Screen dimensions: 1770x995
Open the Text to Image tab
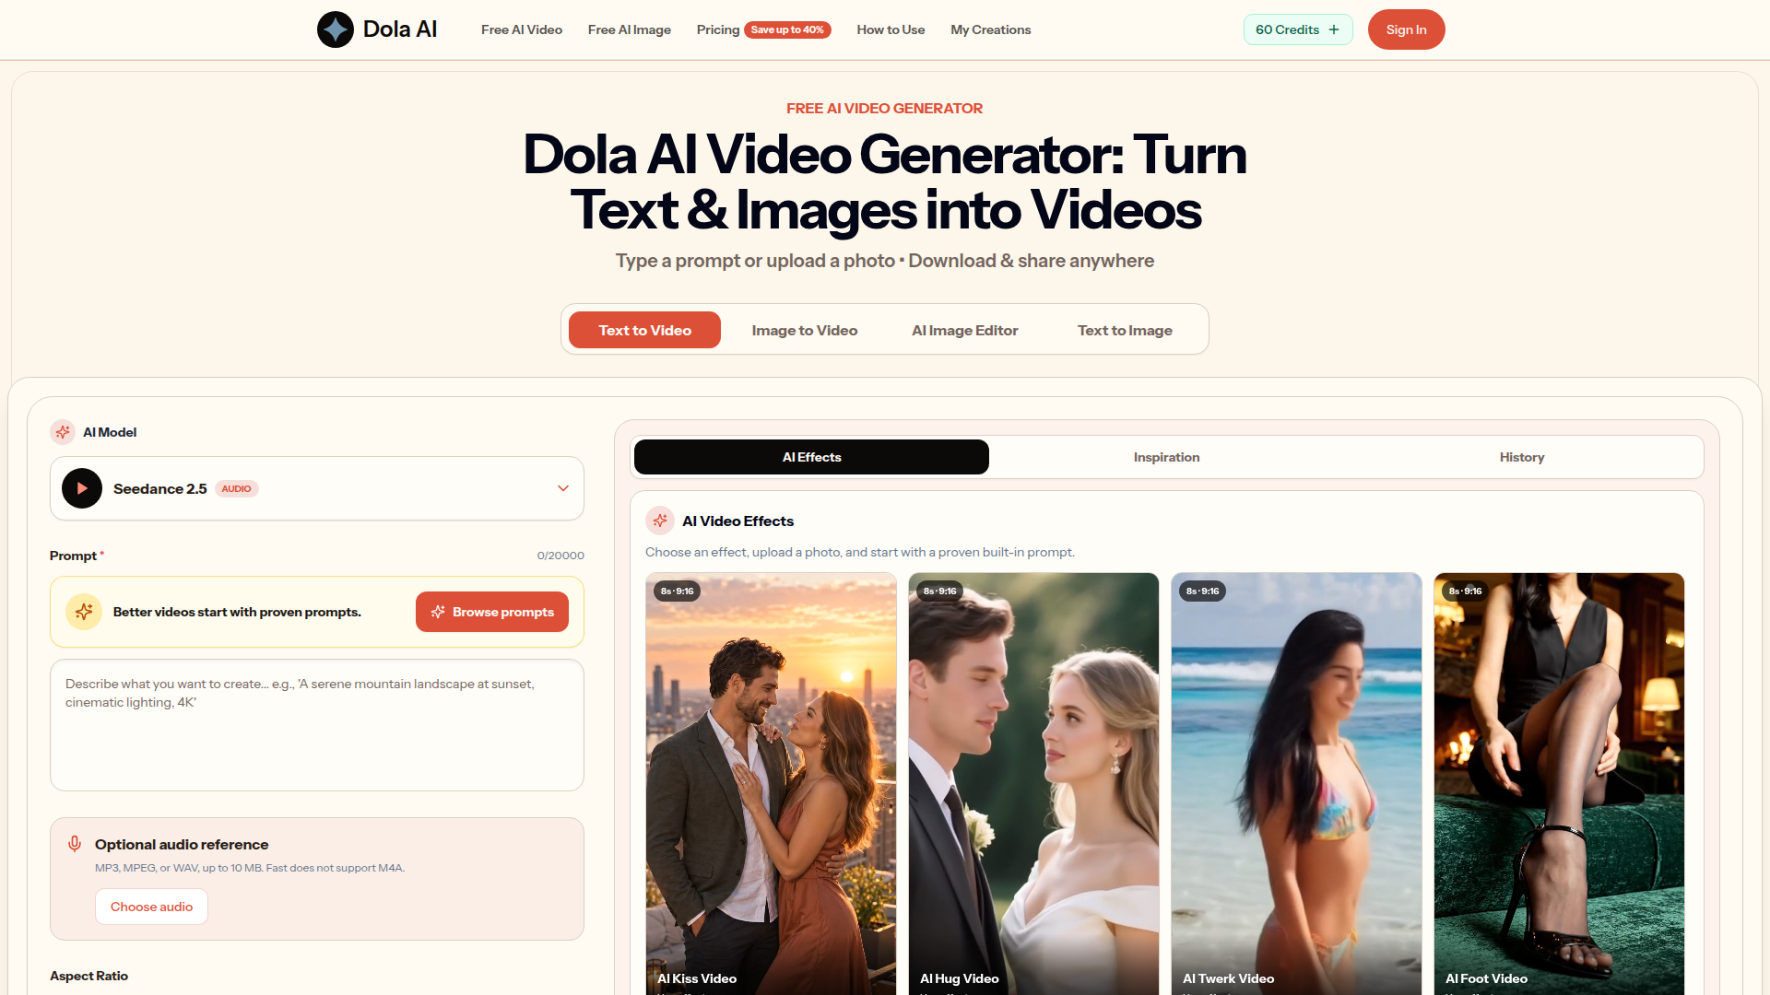click(1125, 330)
